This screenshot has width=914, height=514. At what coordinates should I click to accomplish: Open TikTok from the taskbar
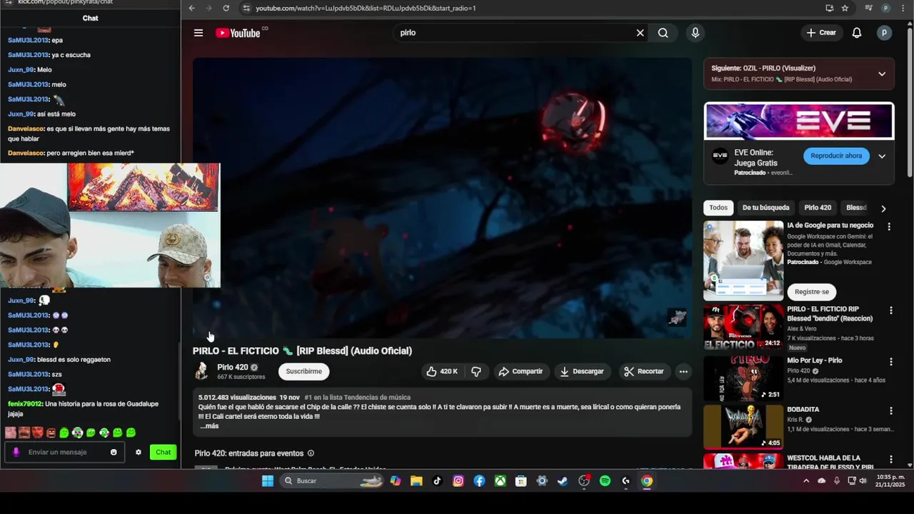pos(437,481)
